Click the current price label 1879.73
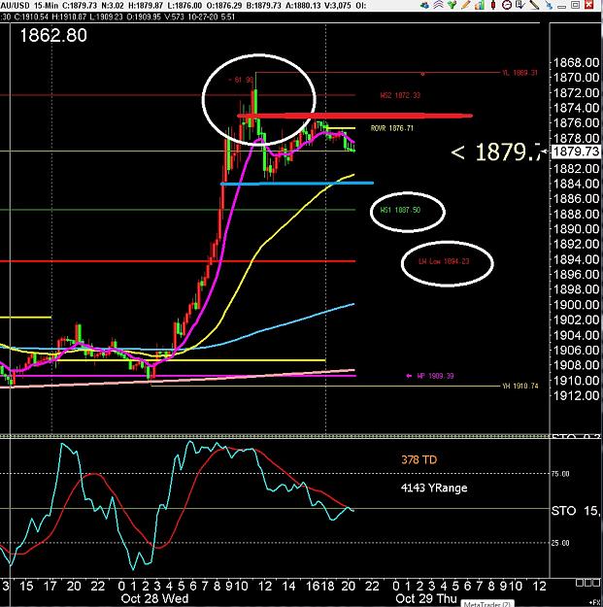 click(576, 152)
